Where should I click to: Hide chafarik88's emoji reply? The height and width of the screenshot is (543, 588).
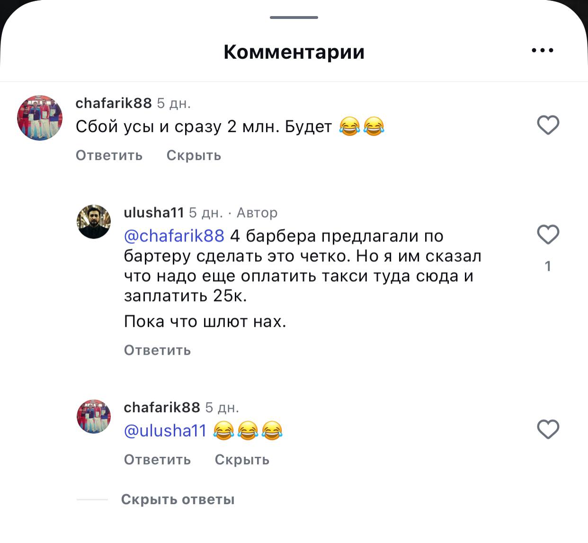click(x=242, y=460)
